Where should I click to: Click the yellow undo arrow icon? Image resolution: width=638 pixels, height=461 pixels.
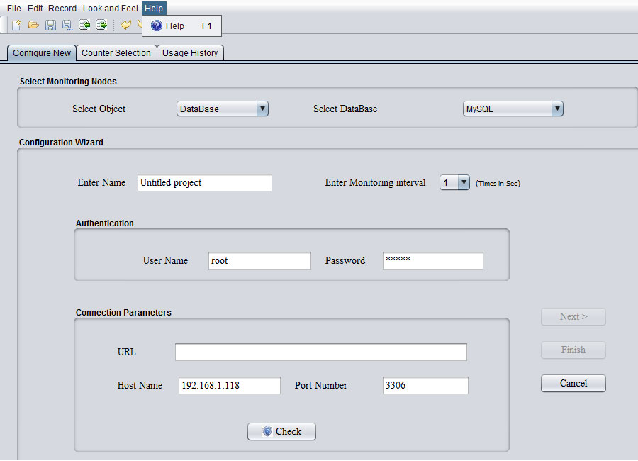(126, 26)
